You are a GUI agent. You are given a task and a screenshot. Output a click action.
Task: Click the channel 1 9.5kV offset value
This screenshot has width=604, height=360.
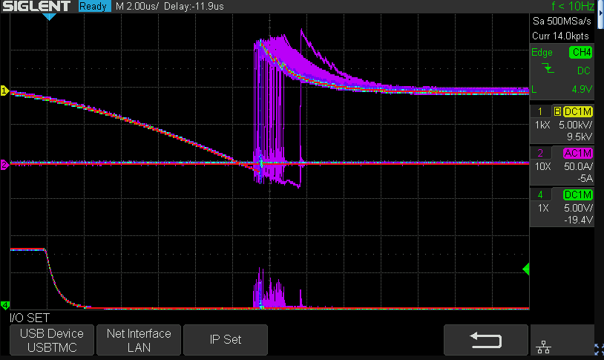coord(580,137)
